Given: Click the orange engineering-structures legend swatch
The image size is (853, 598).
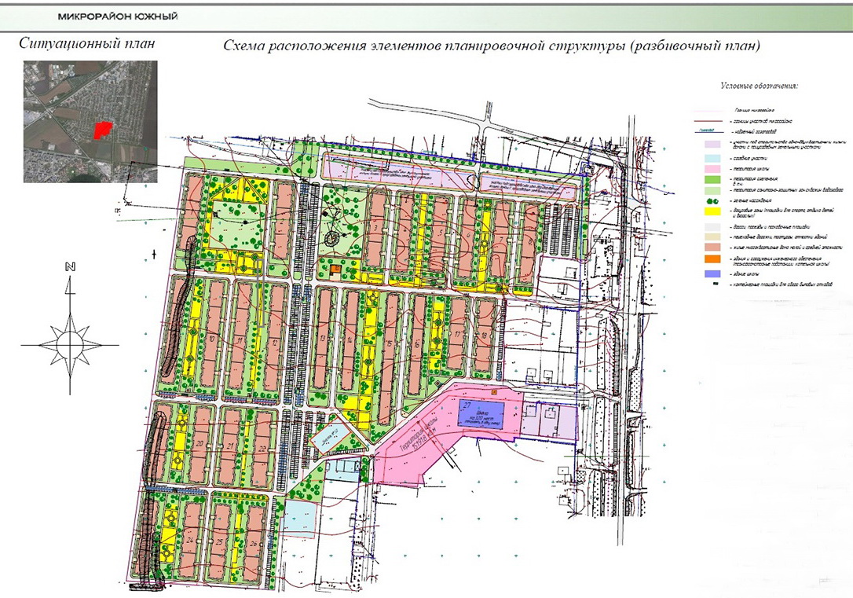Looking at the screenshot, I should click(712, 259).
